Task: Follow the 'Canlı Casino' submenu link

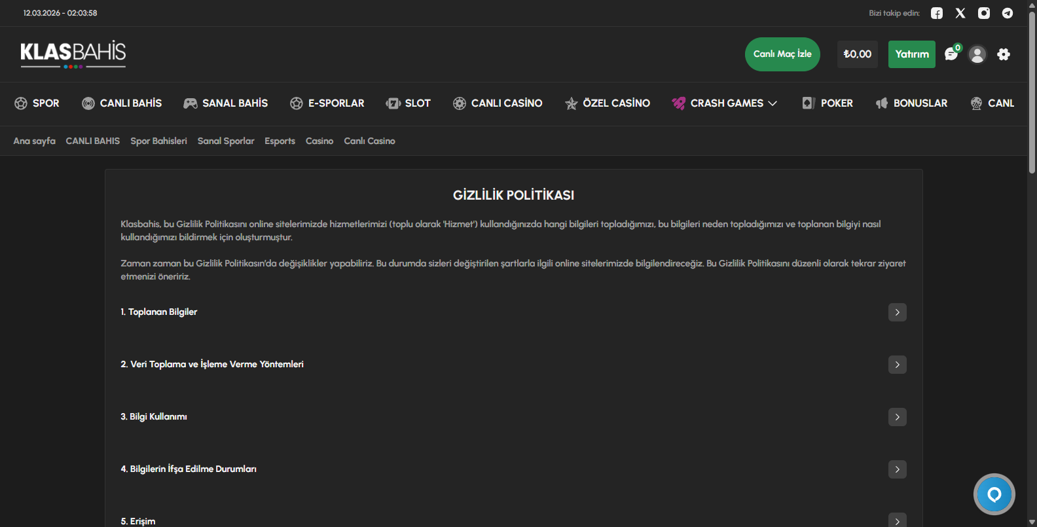Action: (x=369, y=141)
